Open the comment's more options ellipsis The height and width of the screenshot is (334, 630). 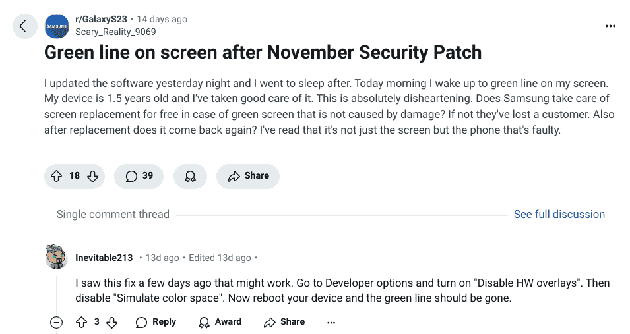pyautogui.click(x=331, y=322)
